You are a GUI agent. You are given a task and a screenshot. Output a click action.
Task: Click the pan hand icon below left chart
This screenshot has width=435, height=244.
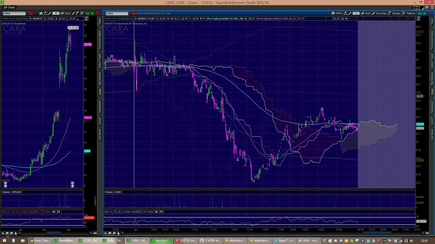pyautogui.click(x=16, y=233)
